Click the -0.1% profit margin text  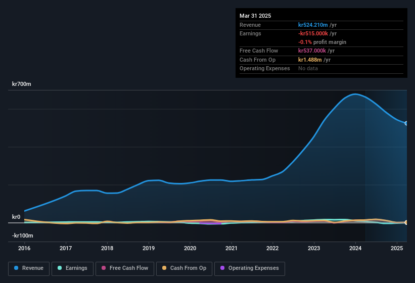point(322,42)
